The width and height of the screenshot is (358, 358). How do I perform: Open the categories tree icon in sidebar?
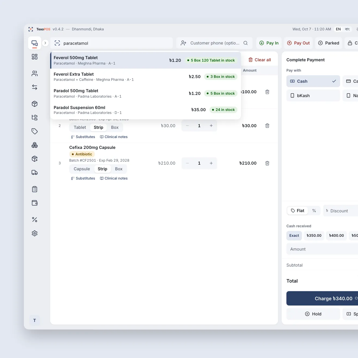point(34,117)
